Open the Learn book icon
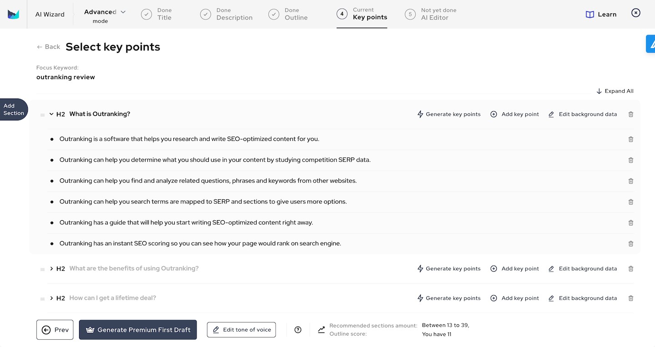655x347 pixels. tap(590, 15)
